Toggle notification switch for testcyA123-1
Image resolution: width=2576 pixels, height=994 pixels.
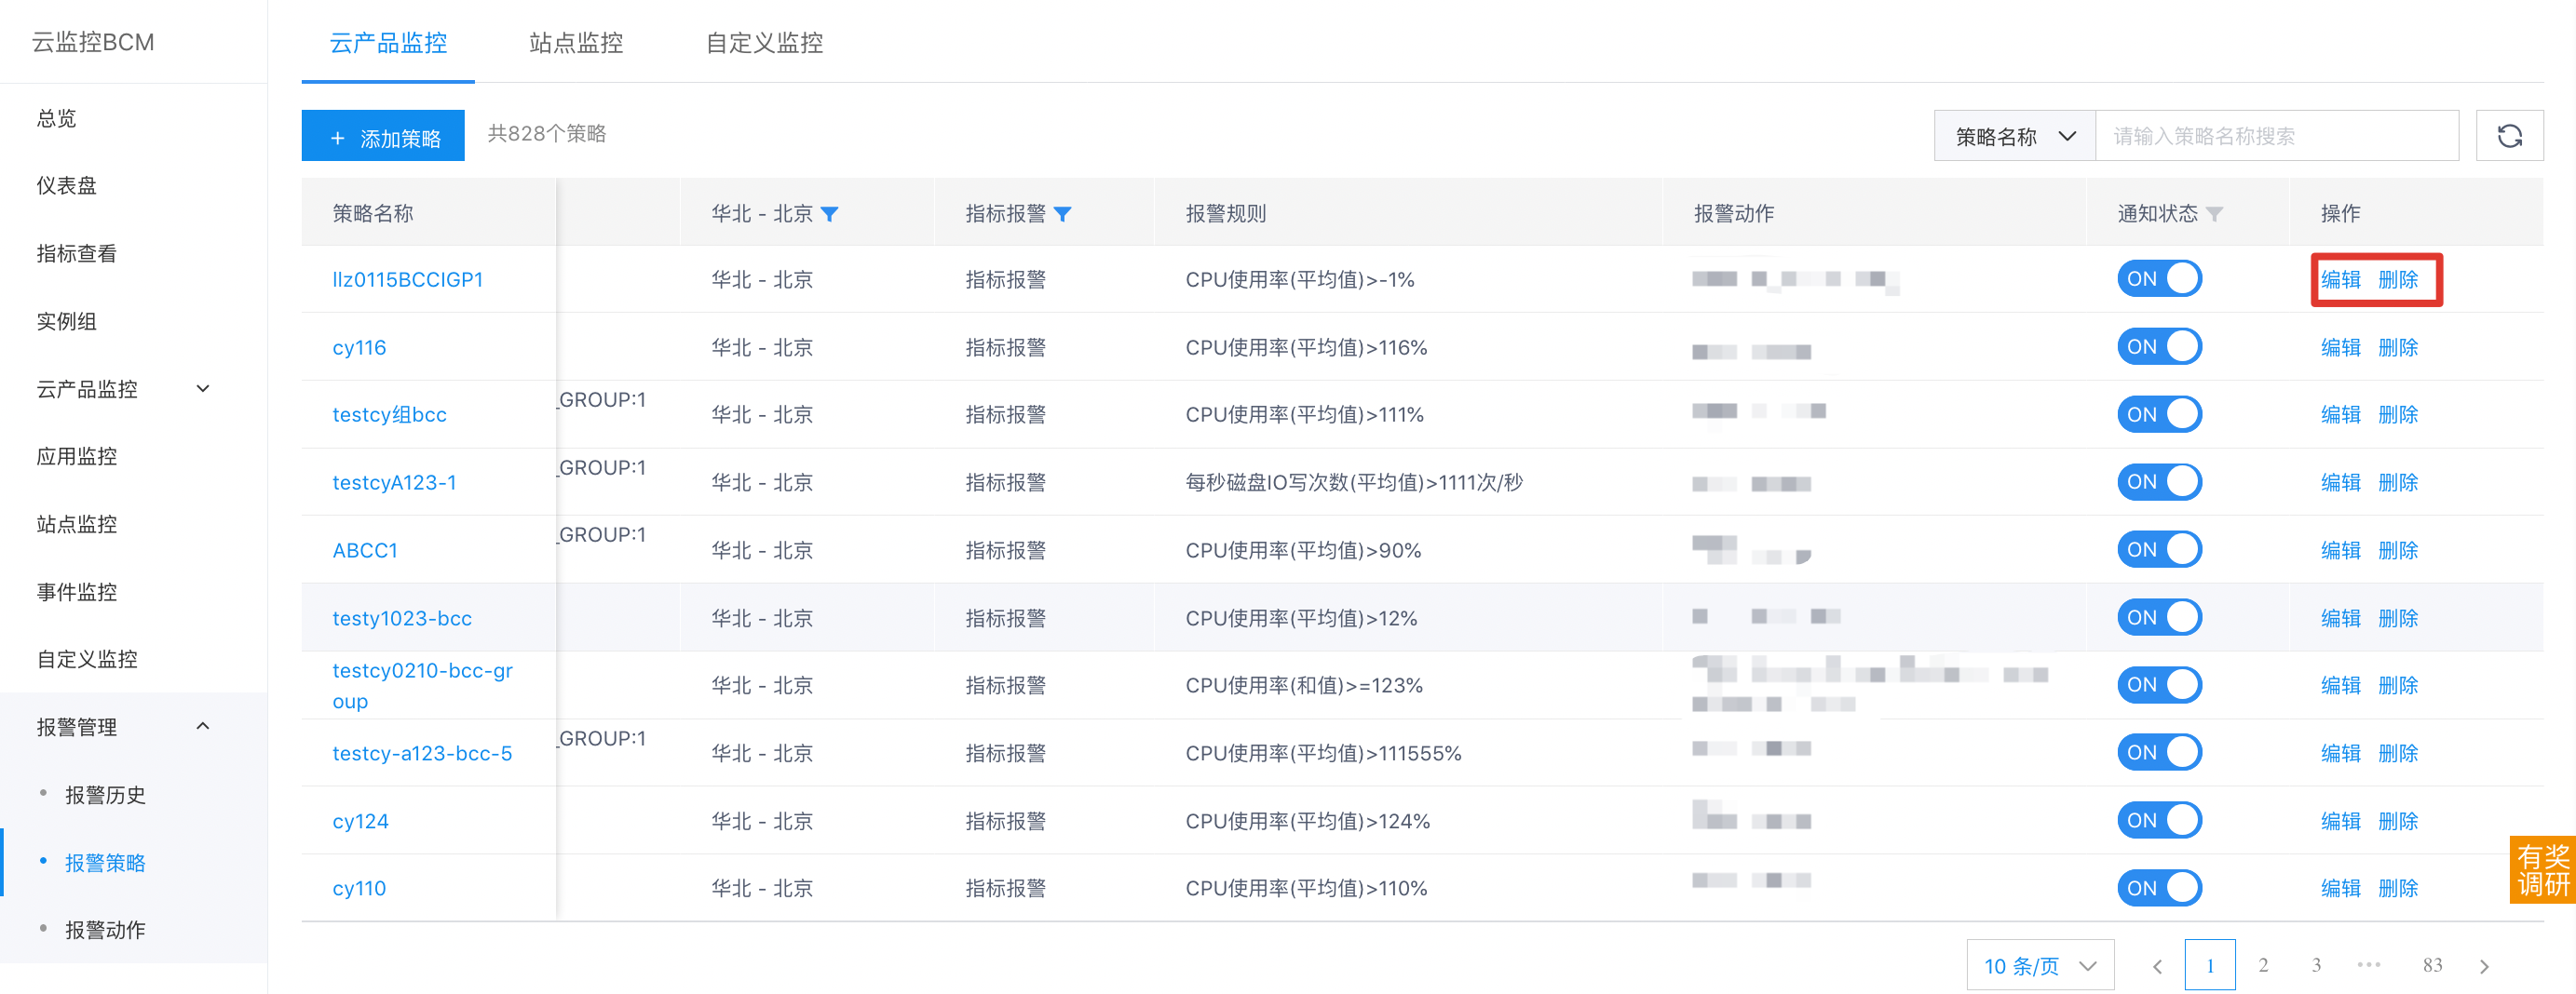tap(2159, 481)
